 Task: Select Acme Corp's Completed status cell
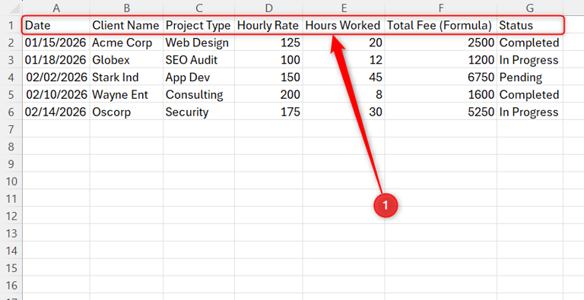(x=530, y=43)
